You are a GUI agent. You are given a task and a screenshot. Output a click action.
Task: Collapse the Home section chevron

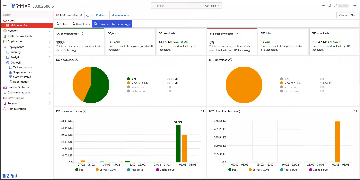point(50,20)
